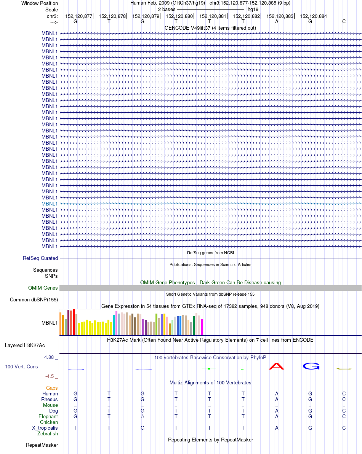Viewport: 362px width, 454px height.
Task: Click the faded T in X_tropicalis row
Action: coord(75,428)
